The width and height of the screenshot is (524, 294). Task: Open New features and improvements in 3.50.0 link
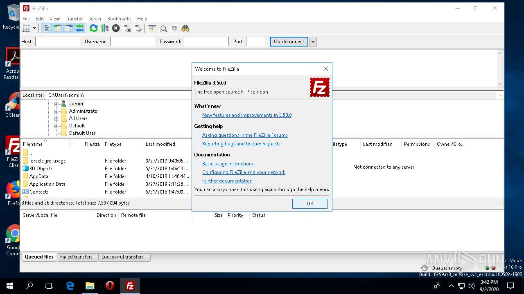(247, 115)
